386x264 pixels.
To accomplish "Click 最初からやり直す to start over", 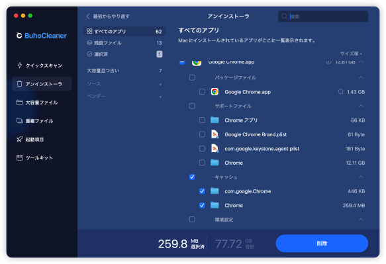I will pyautogui.click(x=108, y=17).
